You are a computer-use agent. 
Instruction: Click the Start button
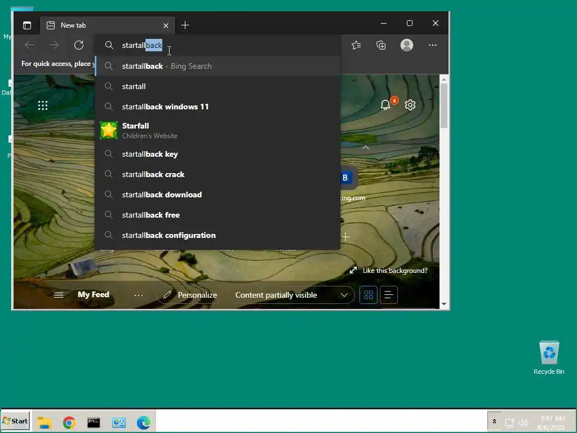pyautogui.click(x=15, y=421)
